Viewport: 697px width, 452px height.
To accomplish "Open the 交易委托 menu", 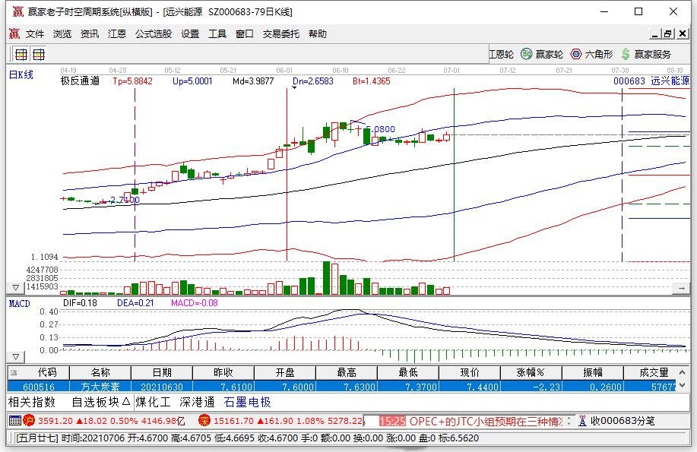I will pos(281,33).
